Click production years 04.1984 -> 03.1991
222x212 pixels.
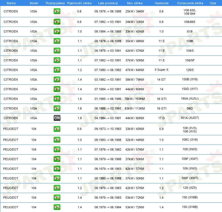[108, 118]
